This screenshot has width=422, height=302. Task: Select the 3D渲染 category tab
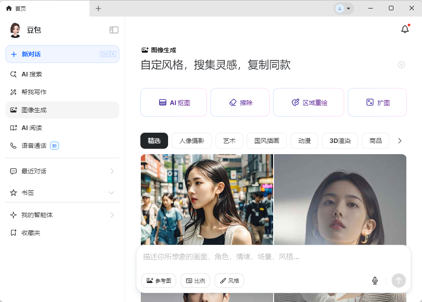[340, 141]
